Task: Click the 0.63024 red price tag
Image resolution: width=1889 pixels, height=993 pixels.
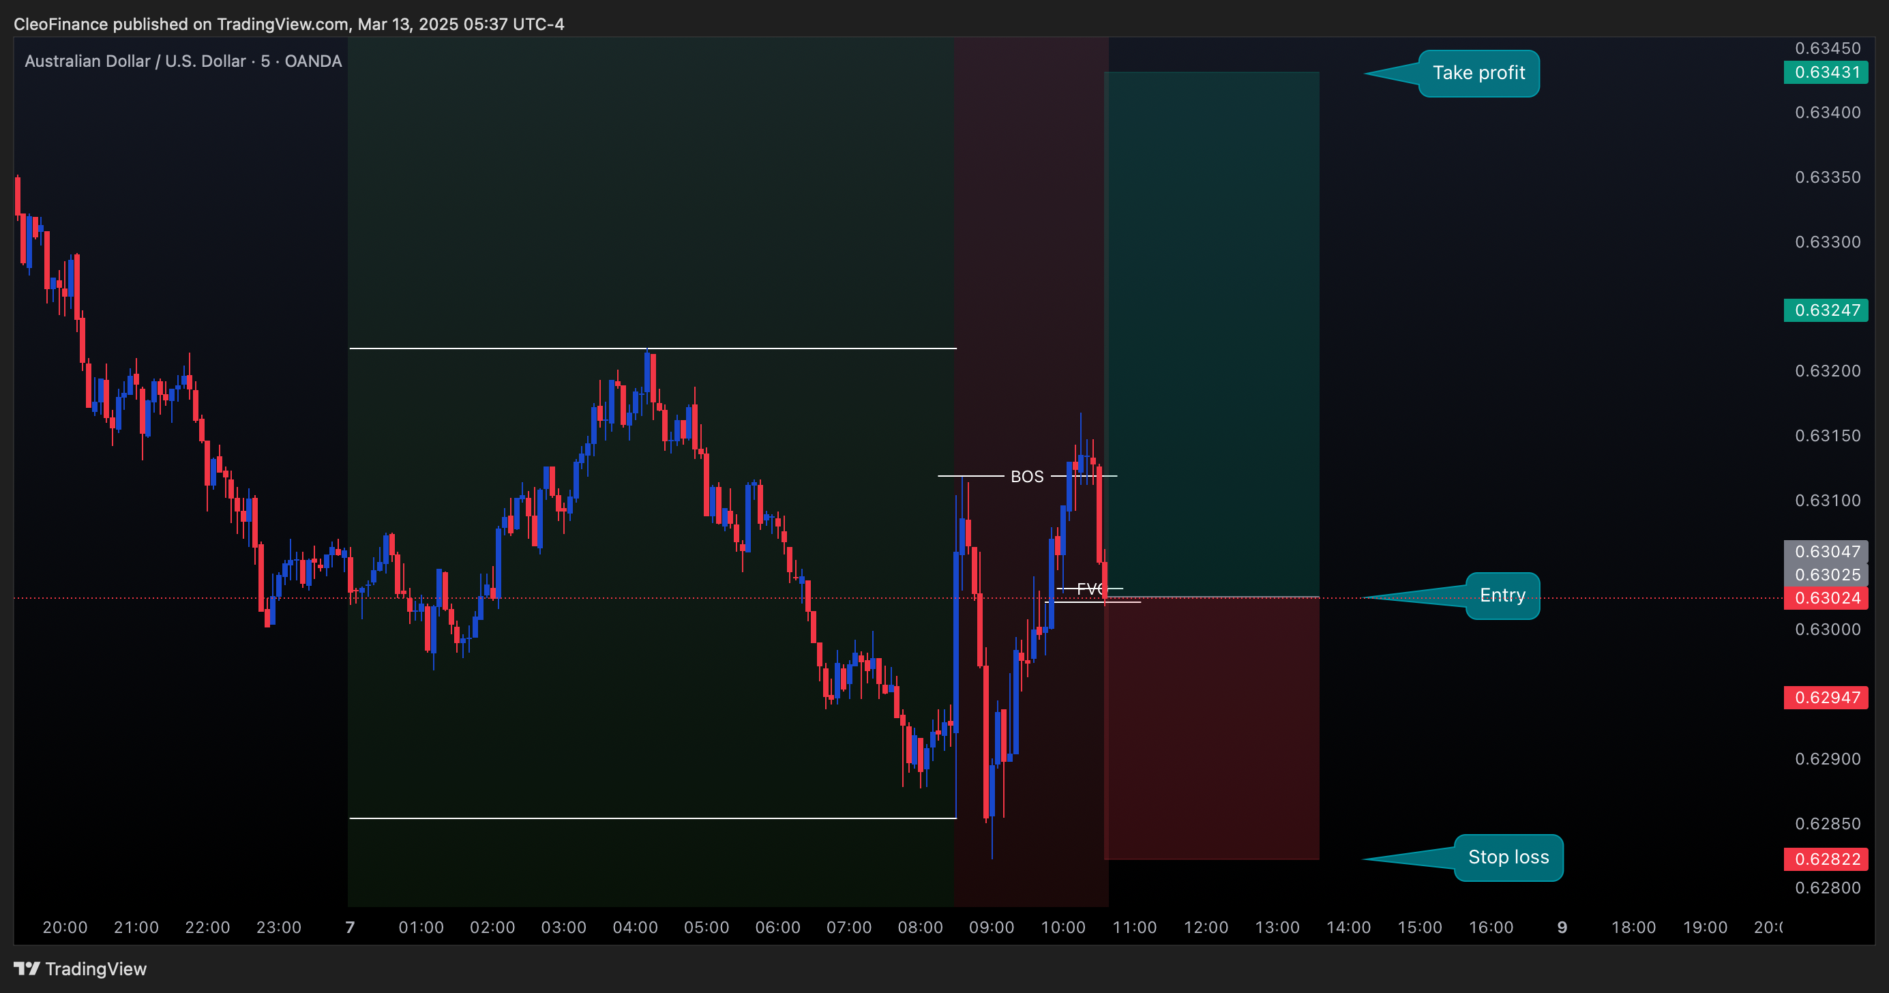Action: (1826, 598)
